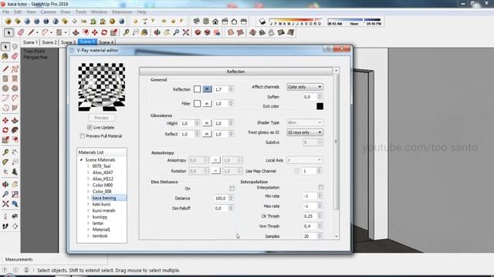Switch to the Iso view icon
This screenshot has width=494, height=277.
click(196, 22)
